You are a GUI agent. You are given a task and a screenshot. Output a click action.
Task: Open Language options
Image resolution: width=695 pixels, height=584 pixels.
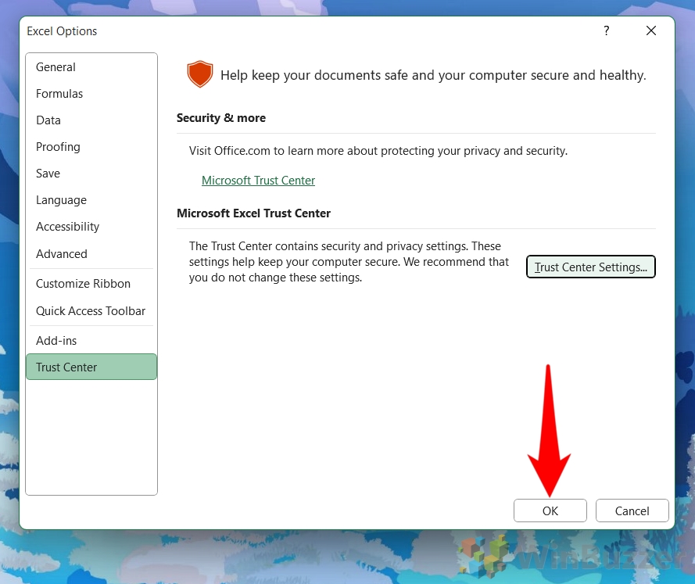(x=91, y=200)
